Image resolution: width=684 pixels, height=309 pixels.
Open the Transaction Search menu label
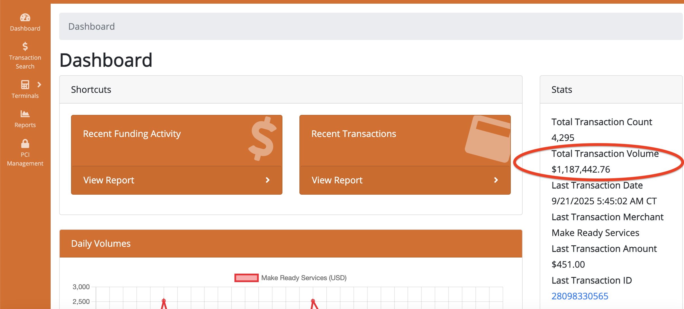tap(25, 62)
